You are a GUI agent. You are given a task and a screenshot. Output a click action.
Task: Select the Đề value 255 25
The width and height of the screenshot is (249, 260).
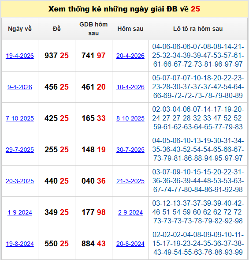pos(56,150)
